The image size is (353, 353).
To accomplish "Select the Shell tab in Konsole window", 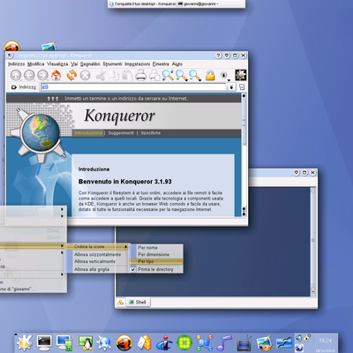I will pos(138,302).
